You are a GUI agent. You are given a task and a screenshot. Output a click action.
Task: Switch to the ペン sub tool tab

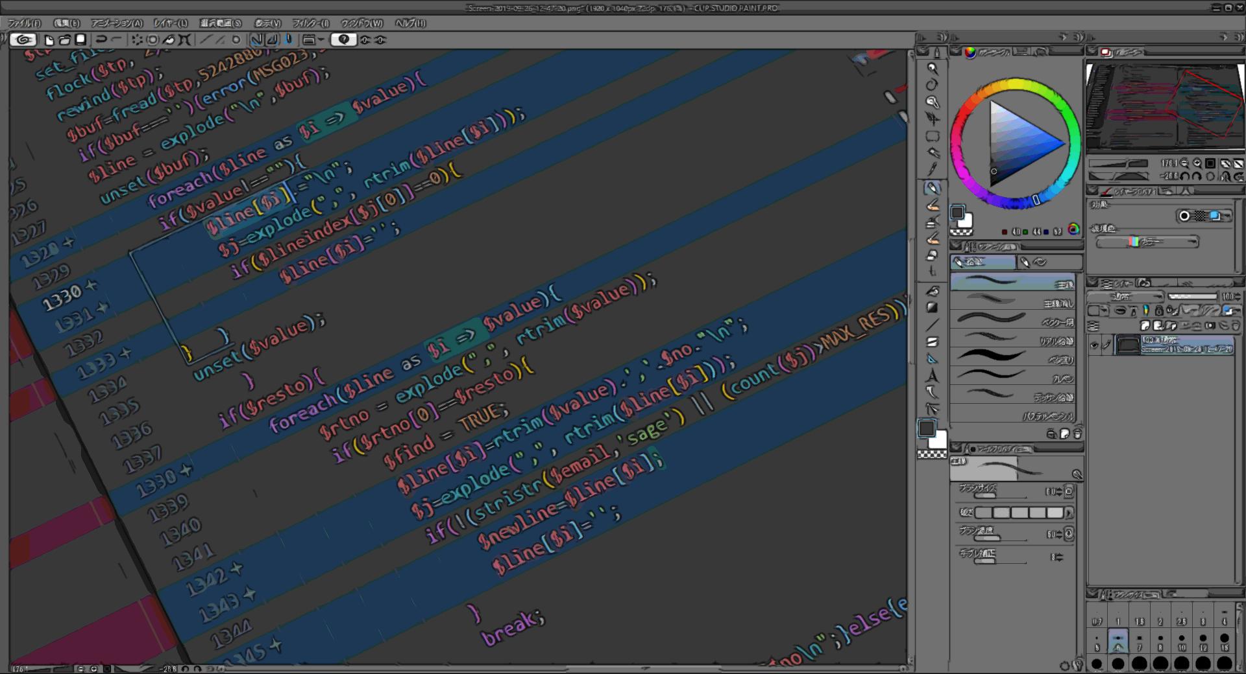coord(1049,262)
